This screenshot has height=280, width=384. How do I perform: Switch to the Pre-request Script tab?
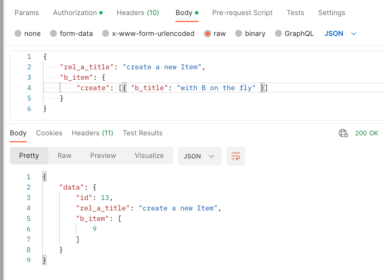click(x=242, y=12)
